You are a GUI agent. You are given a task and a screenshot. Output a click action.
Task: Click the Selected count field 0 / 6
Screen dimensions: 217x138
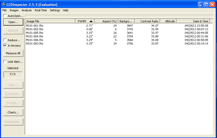(13, 75)
